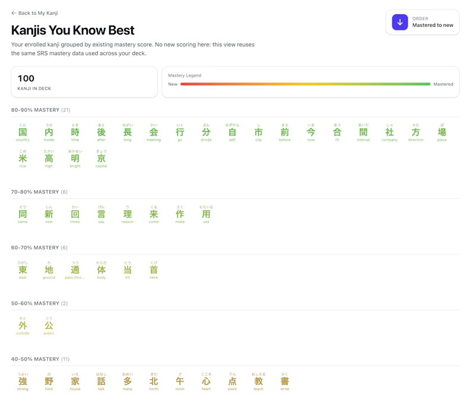Open the 自 self kanji tile
The image size is (475, 404).
point(232,132)
